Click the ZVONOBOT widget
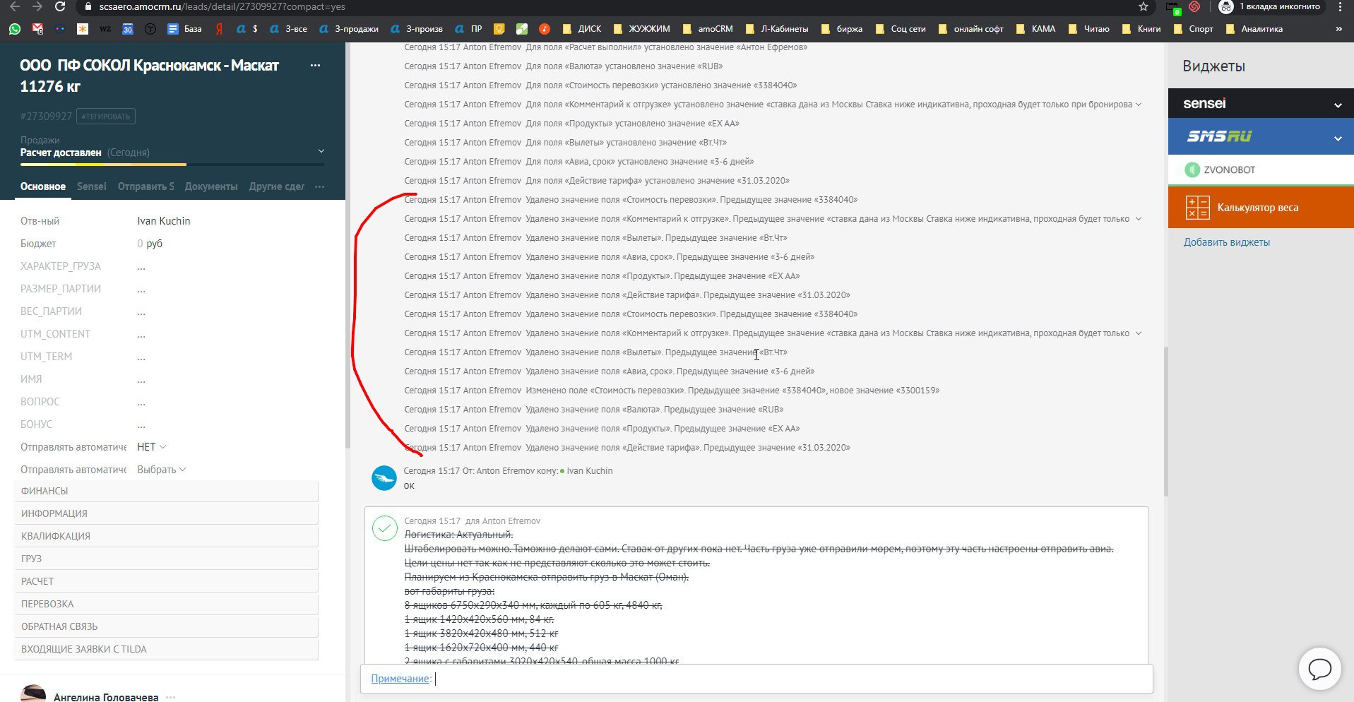This screenshot has width=1354, height=702. [1261, 169]
